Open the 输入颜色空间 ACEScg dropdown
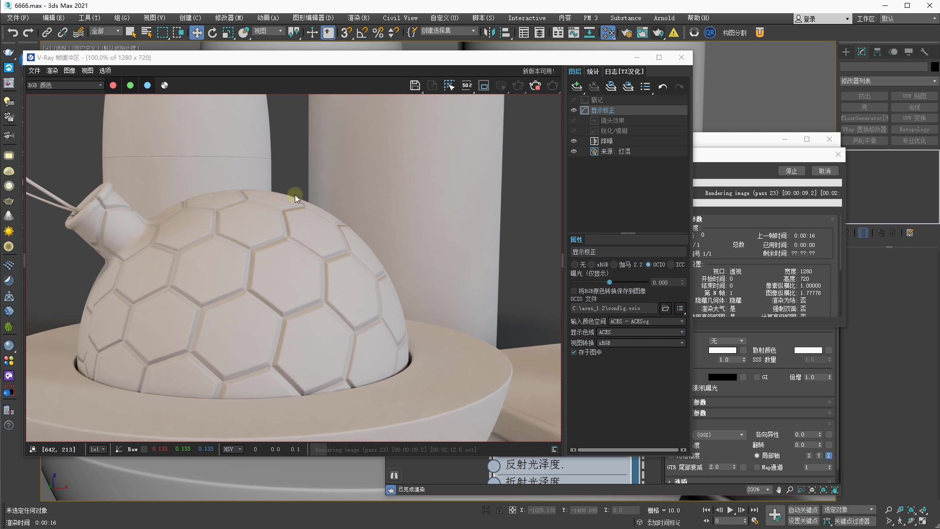The width and height of the screenshot is (940, 529). coord(647,321)
